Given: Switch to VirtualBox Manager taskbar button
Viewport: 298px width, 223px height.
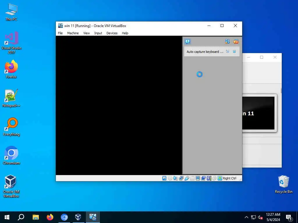Looking at the screenshot, I should [x=78, y=217].
